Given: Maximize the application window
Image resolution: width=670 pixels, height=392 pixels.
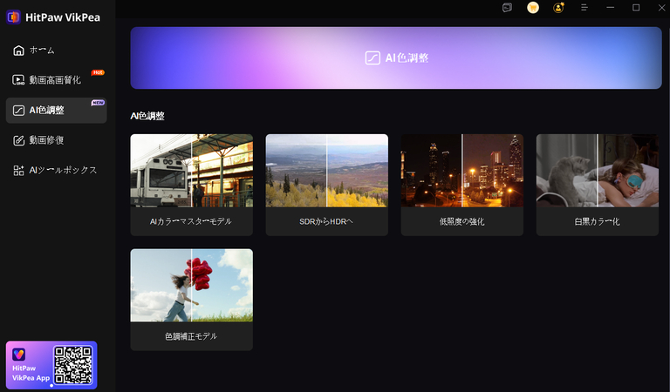Looking at the screenshot, I should coord(636,8).
